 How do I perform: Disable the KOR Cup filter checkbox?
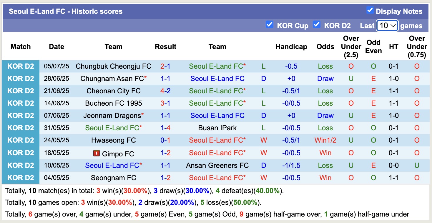coord(270,25)
